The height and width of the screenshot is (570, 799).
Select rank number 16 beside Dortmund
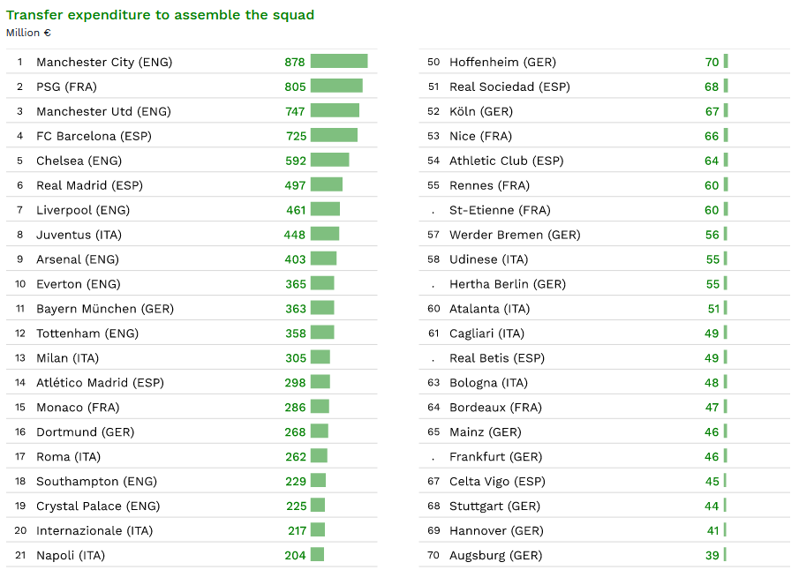(x=20, y=432)
